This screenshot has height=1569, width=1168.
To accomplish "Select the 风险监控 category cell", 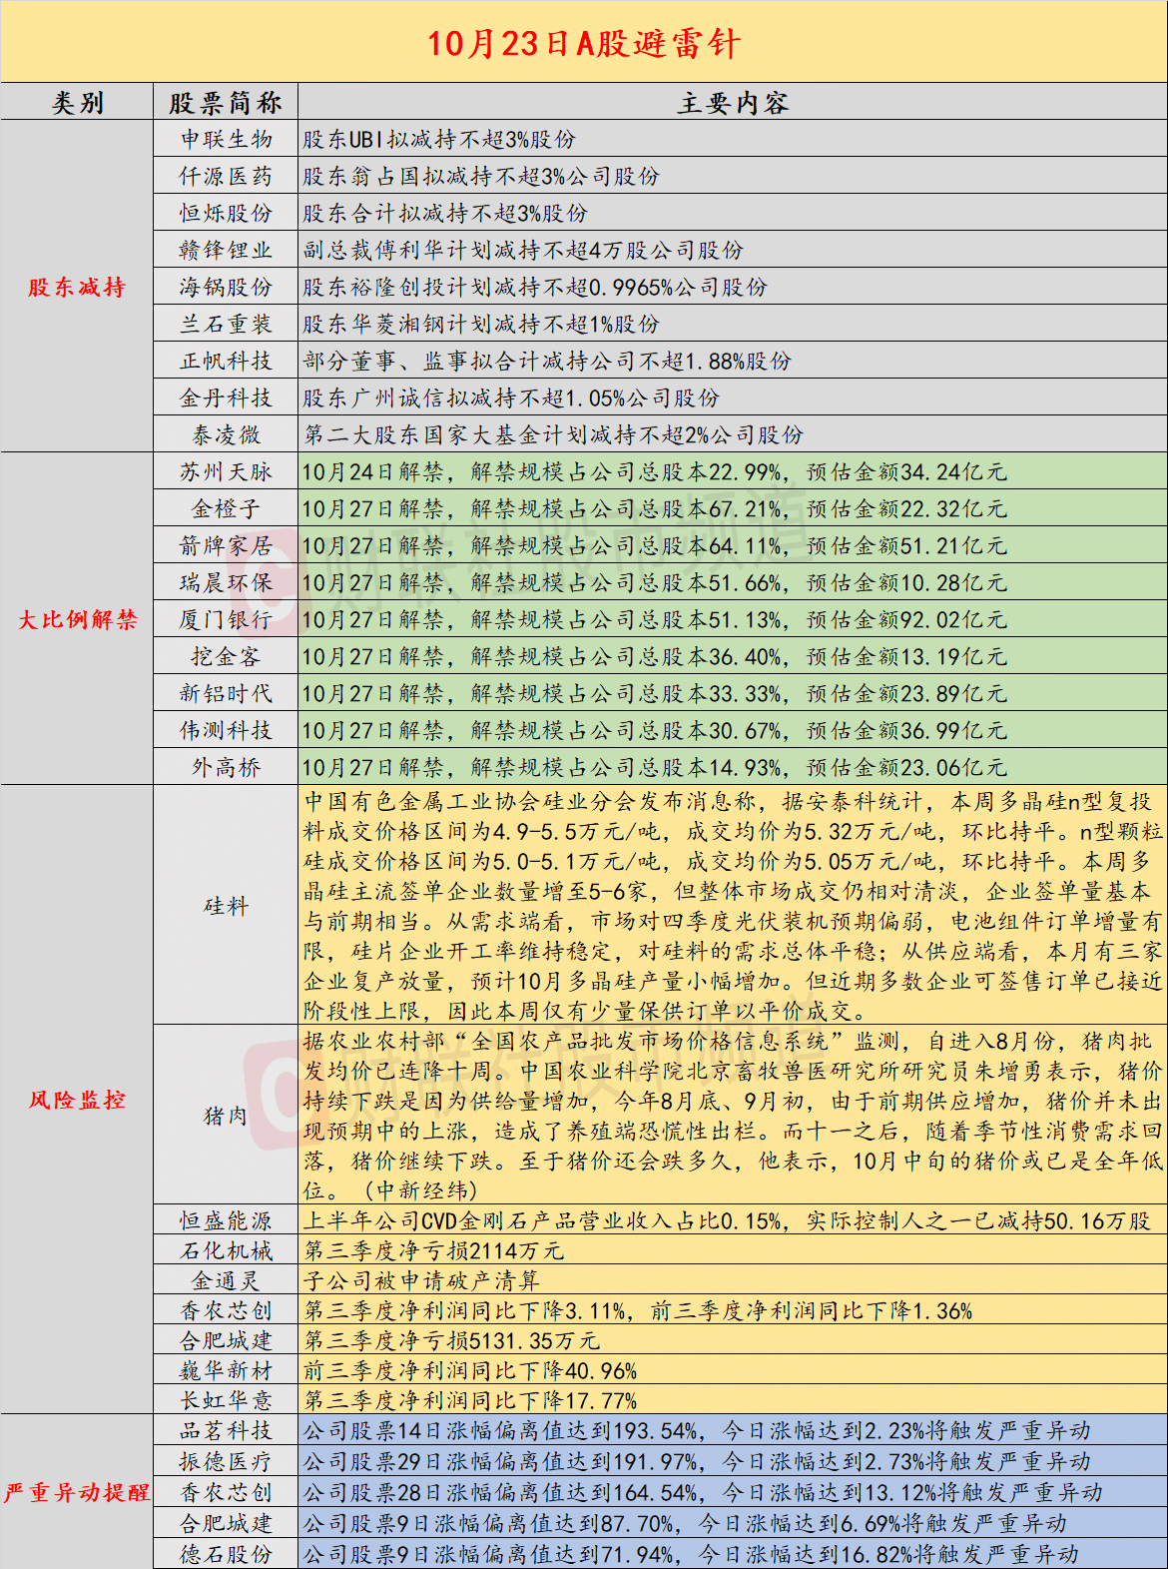I will pos(77,1101).
